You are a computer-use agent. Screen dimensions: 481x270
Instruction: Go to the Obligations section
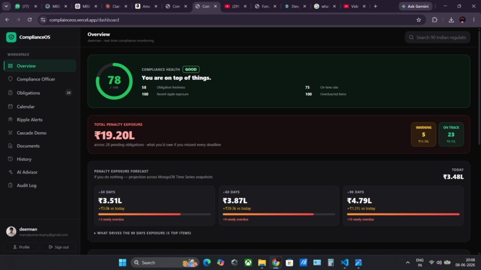[x=40, y=93]
